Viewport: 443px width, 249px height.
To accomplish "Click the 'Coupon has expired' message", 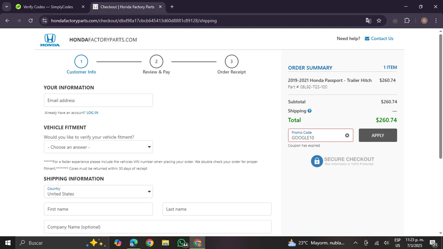I will coord(304,146).
